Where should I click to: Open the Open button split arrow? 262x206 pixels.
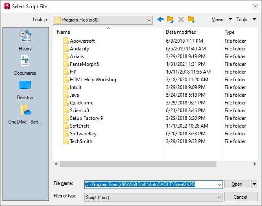[254, 184]
